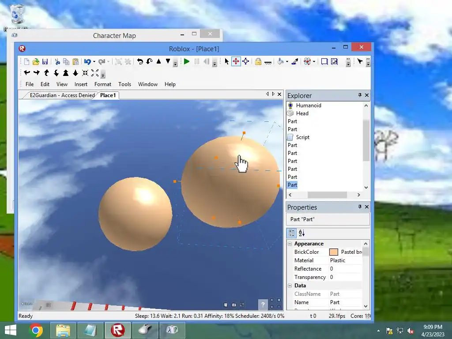Move selection up with solid up triangle
Viewport: 452px width, 339px height.
tap(158, 61)
